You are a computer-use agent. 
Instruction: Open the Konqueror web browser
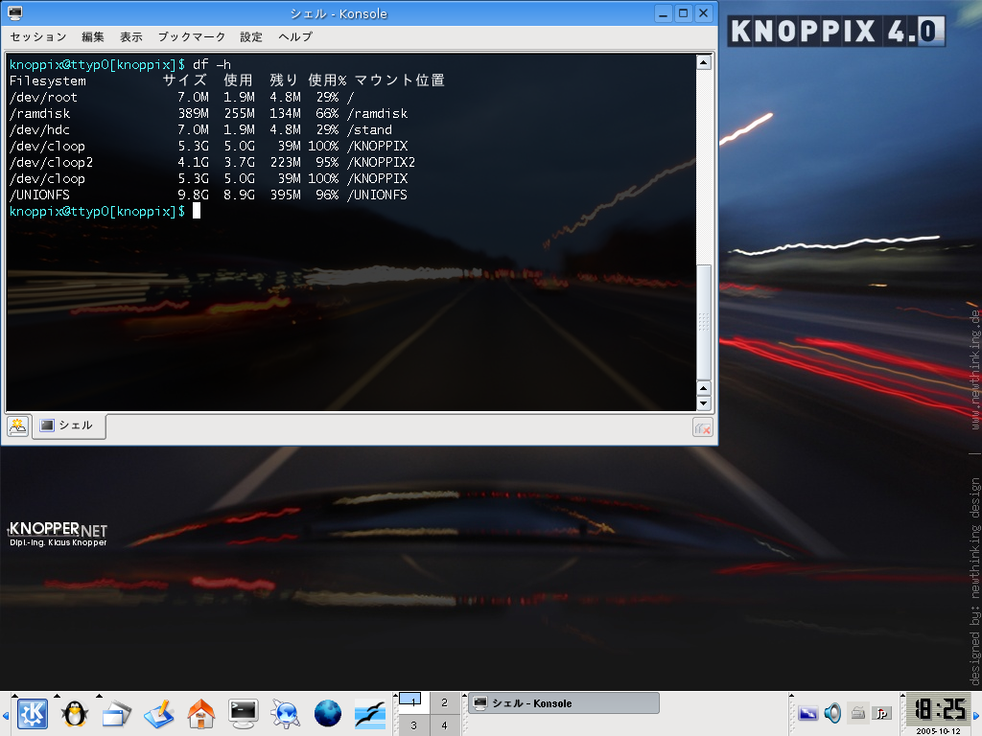(x=285, y=714)
